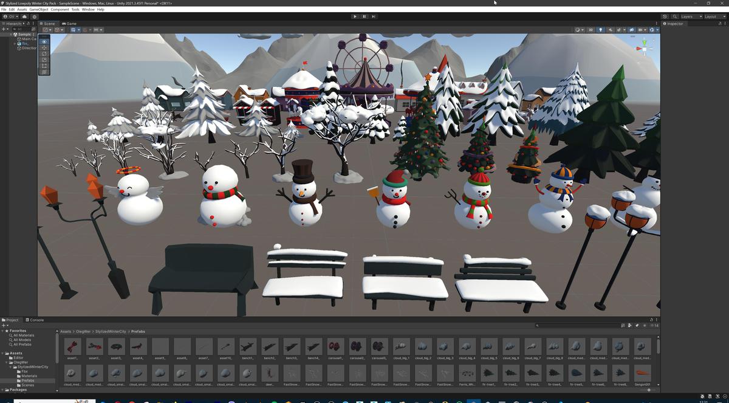Viewport: 729px width, 403px height.
Task: Click StylizedWinterCity in the breadcrumb path
Action: coord(110,331)
